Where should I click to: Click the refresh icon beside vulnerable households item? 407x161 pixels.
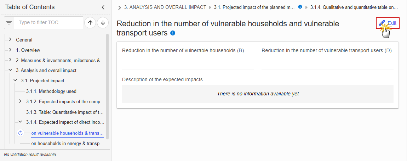click(20, 133)
